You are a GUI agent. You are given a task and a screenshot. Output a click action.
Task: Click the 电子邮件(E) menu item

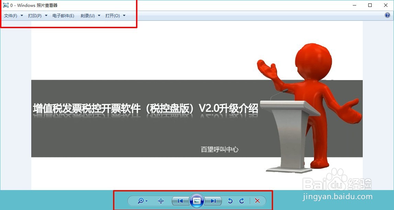(63, 15)
